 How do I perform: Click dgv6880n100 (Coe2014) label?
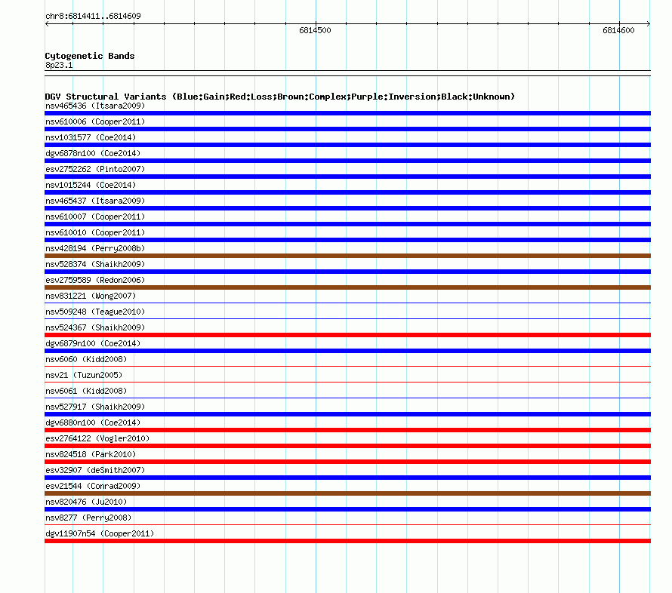click(93, 422)
